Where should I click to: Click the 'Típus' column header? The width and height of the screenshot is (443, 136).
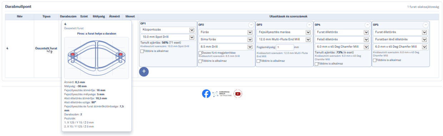tap(46, 16)
